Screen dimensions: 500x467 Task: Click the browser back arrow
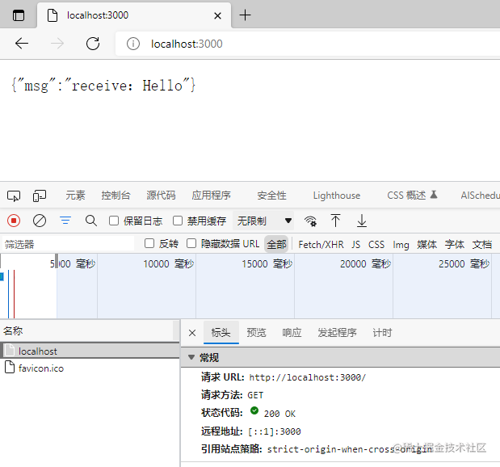point(22,44)
